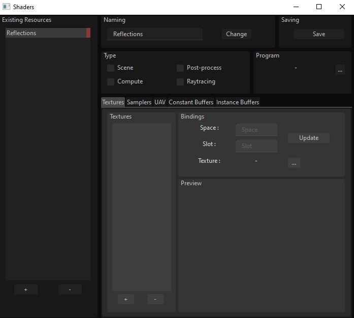Image resolution: width=354 pixels, height=318 pixels.
Task: Toggle the Post-process checkbox
Action: (180, 68)
